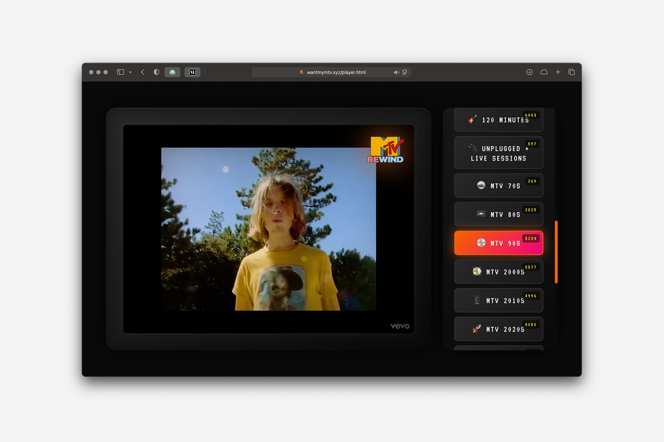Show Safari downloads

point(529,72)
